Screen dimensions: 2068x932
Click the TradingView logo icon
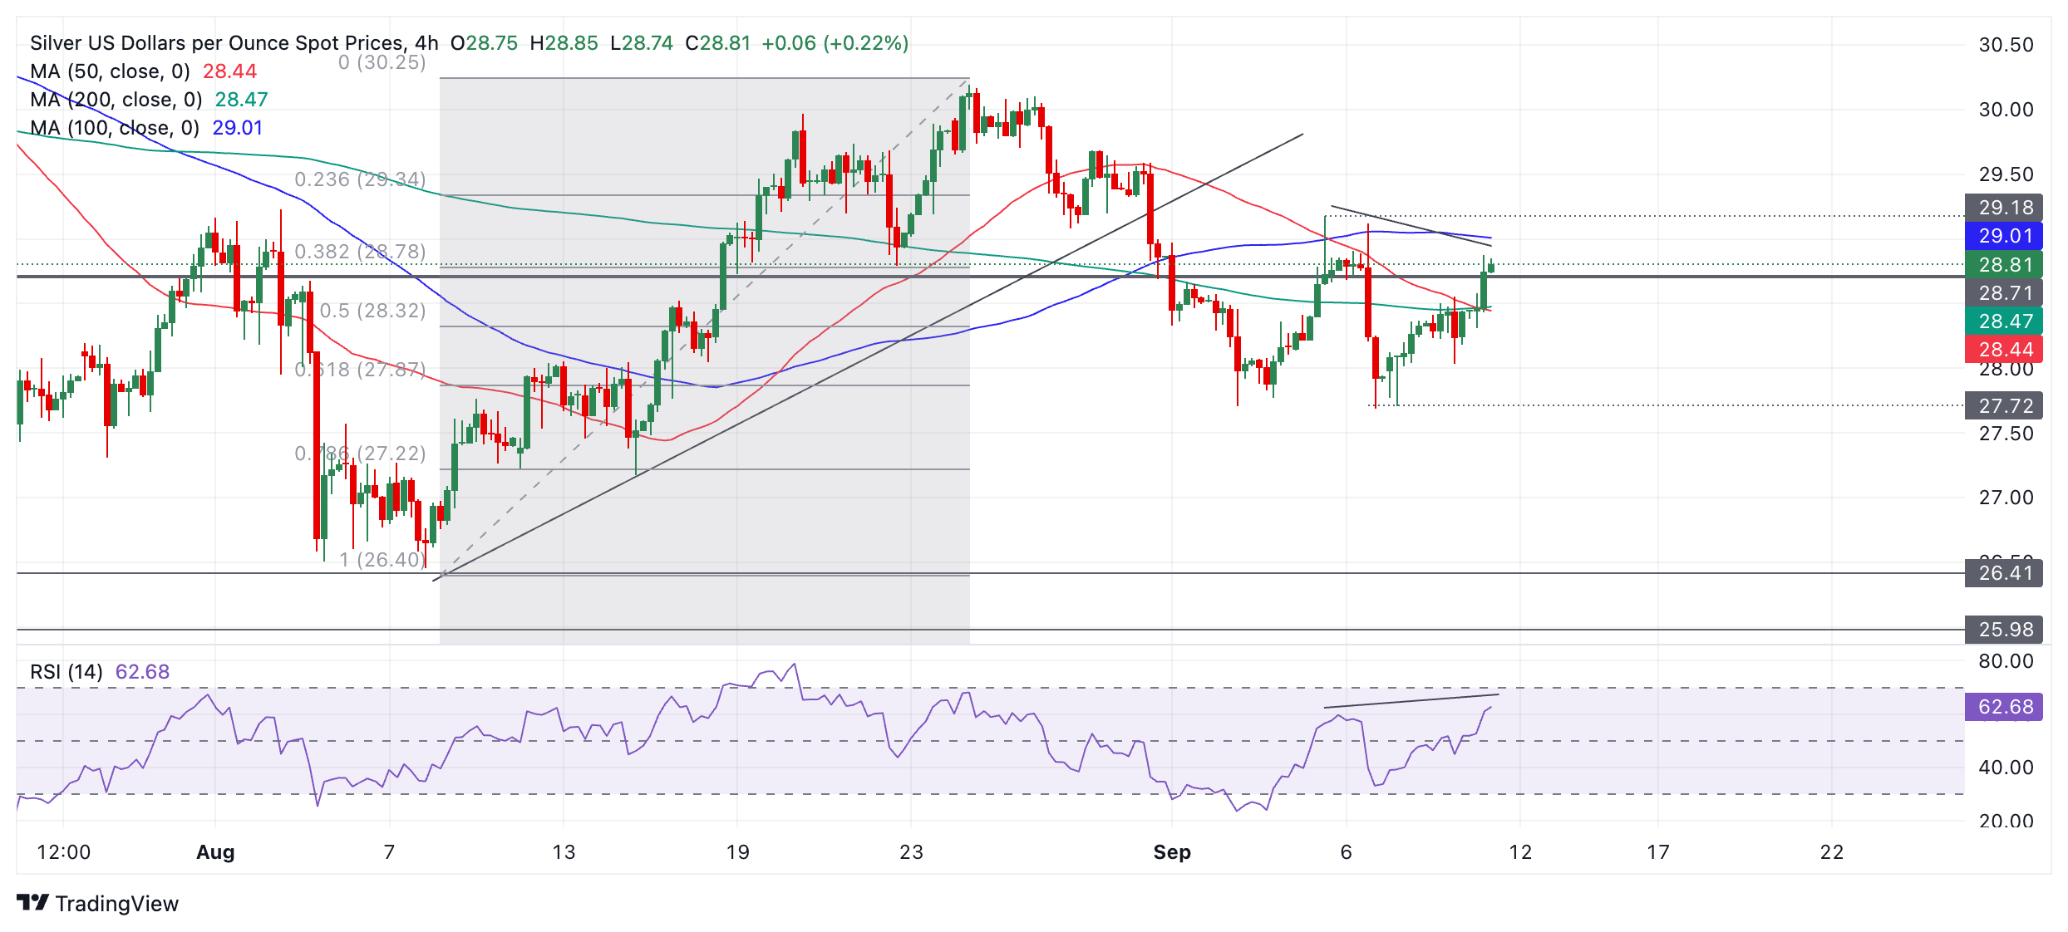click(x=33, y=902)
